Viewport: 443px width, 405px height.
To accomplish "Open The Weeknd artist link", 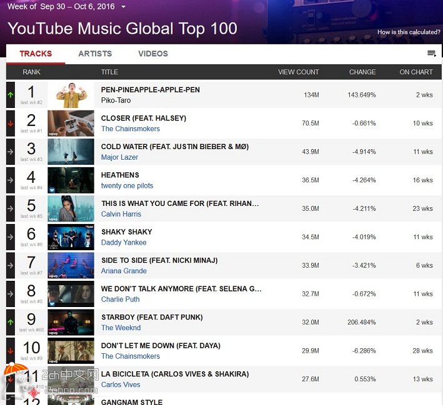I will (x=121, y=328).
